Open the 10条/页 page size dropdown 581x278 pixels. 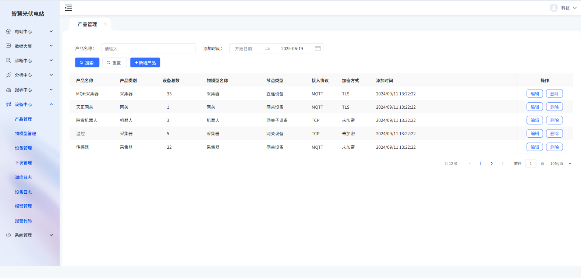(561, 163)
